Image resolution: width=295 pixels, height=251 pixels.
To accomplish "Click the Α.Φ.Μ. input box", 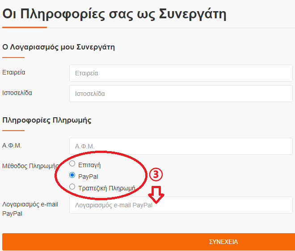I will [181, 146].
